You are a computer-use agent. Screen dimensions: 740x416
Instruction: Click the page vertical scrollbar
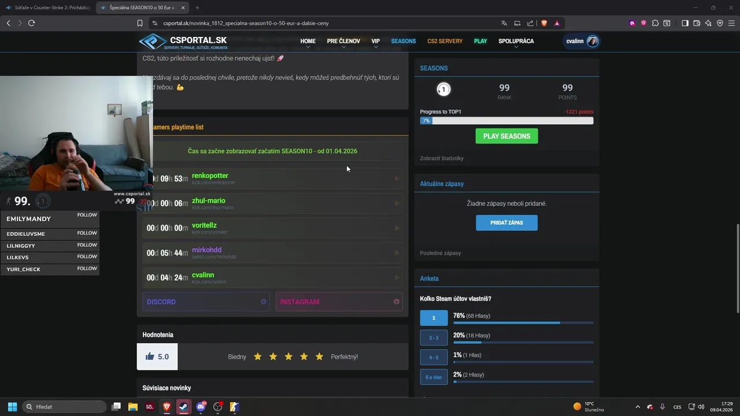click(x=737, y=269)
